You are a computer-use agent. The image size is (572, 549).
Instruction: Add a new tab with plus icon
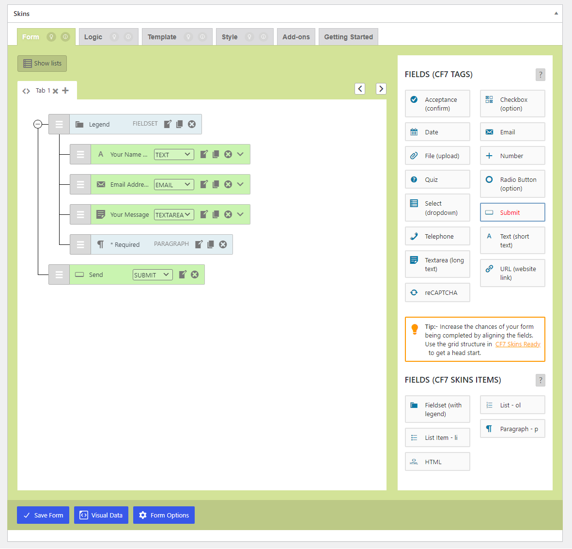(x=65, y=91)
